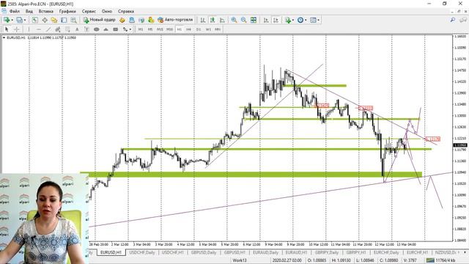Select the Triangle shape tool
Viewport: 469px width, 264px height.
(x=106, y=29)
